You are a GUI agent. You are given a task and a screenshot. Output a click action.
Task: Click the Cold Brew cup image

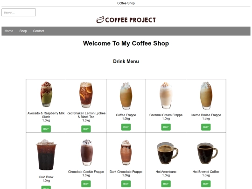[46, 154]
